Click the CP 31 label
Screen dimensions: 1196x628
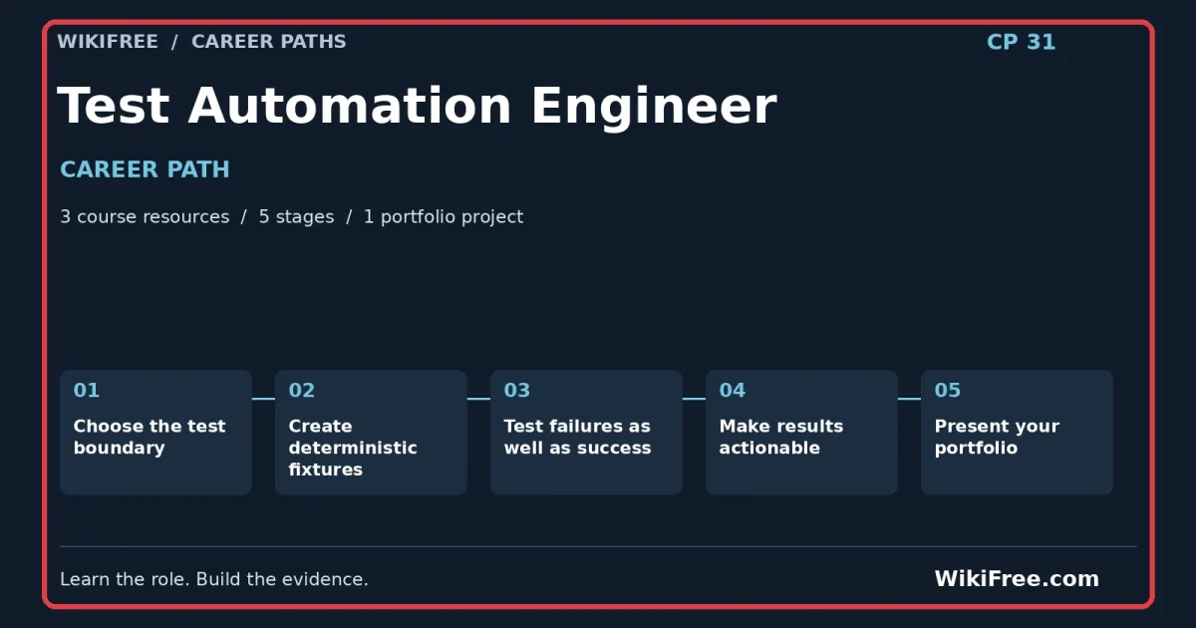tap(1021, 42)
